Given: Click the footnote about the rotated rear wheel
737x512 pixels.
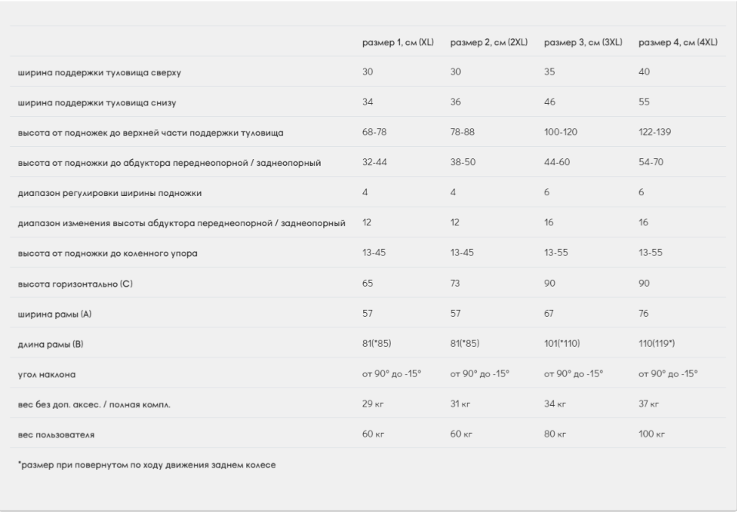Looking at the screenshot, I should (146, 466).
